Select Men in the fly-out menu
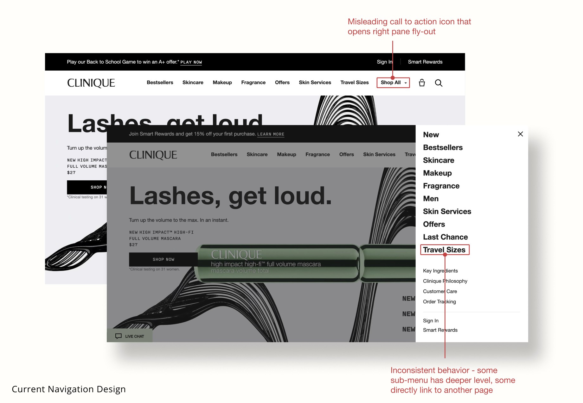The image size is (583, 403). 431,199
